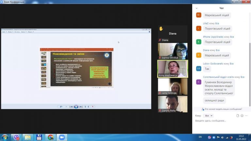
Task: Go to previous image in viewer
Action: point(72,107)
